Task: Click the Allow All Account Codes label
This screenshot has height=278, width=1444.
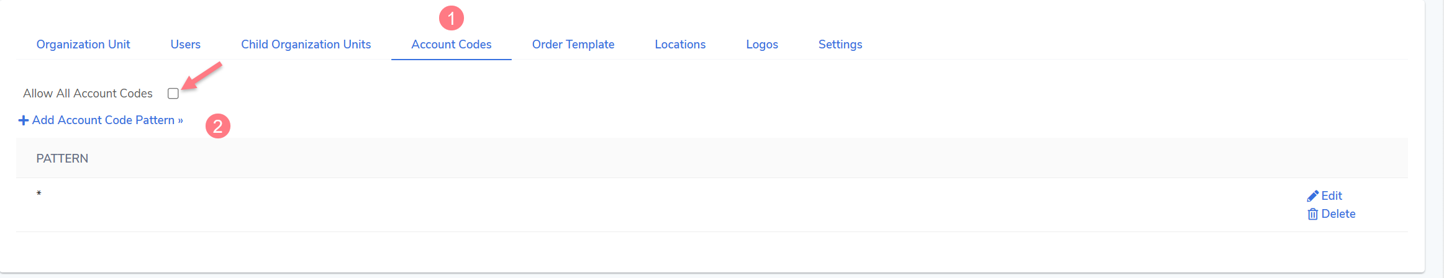Action: (x=88, y=94)
